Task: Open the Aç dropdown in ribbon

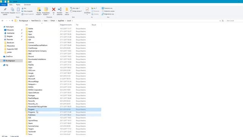Action: (x=94, y=8)
